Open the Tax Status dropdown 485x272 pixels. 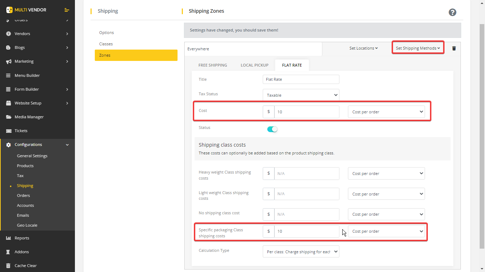pyautogui.click(x=301, y=95)
